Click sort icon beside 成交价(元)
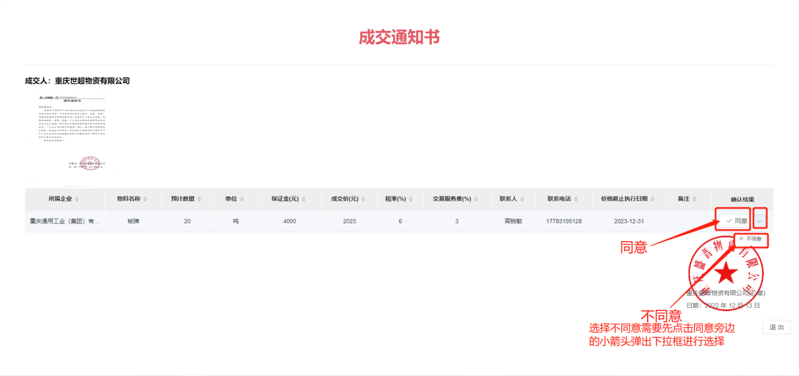The height and width of the screenshot is (376, 799). tap(363, 199)
